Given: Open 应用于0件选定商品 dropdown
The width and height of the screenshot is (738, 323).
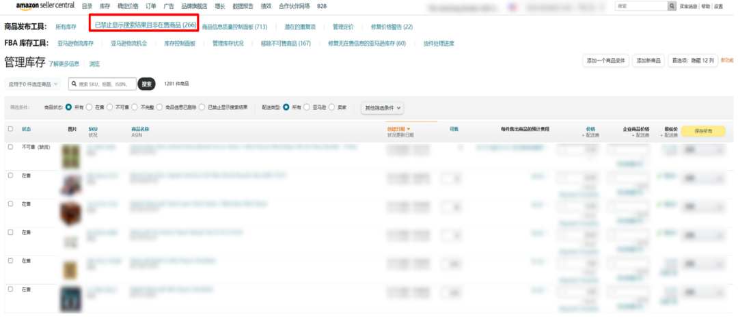Looking at the screenshot, I should (33, 84).
